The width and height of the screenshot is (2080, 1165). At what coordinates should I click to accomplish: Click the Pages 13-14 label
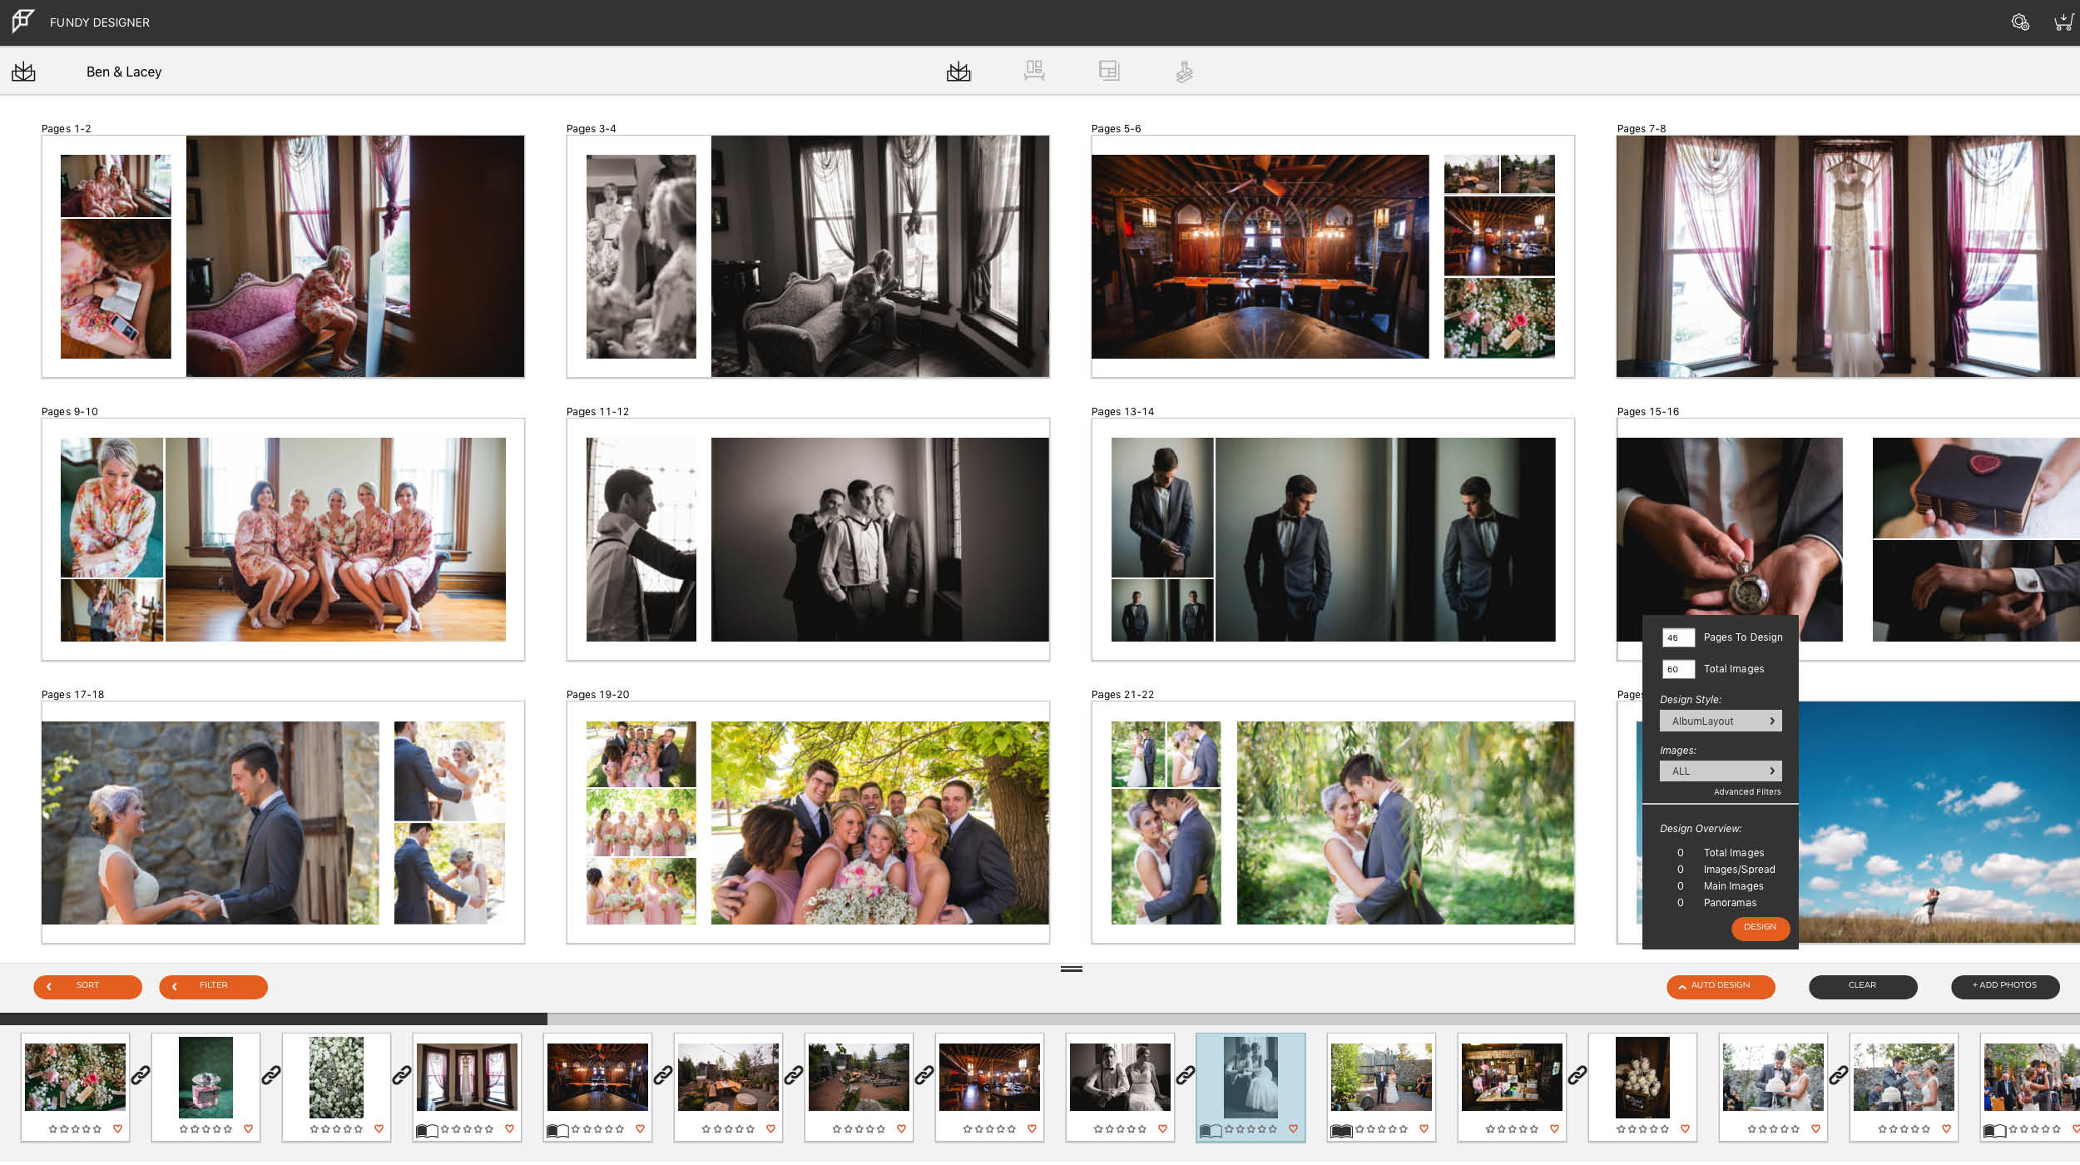(x=1122, y=412)
